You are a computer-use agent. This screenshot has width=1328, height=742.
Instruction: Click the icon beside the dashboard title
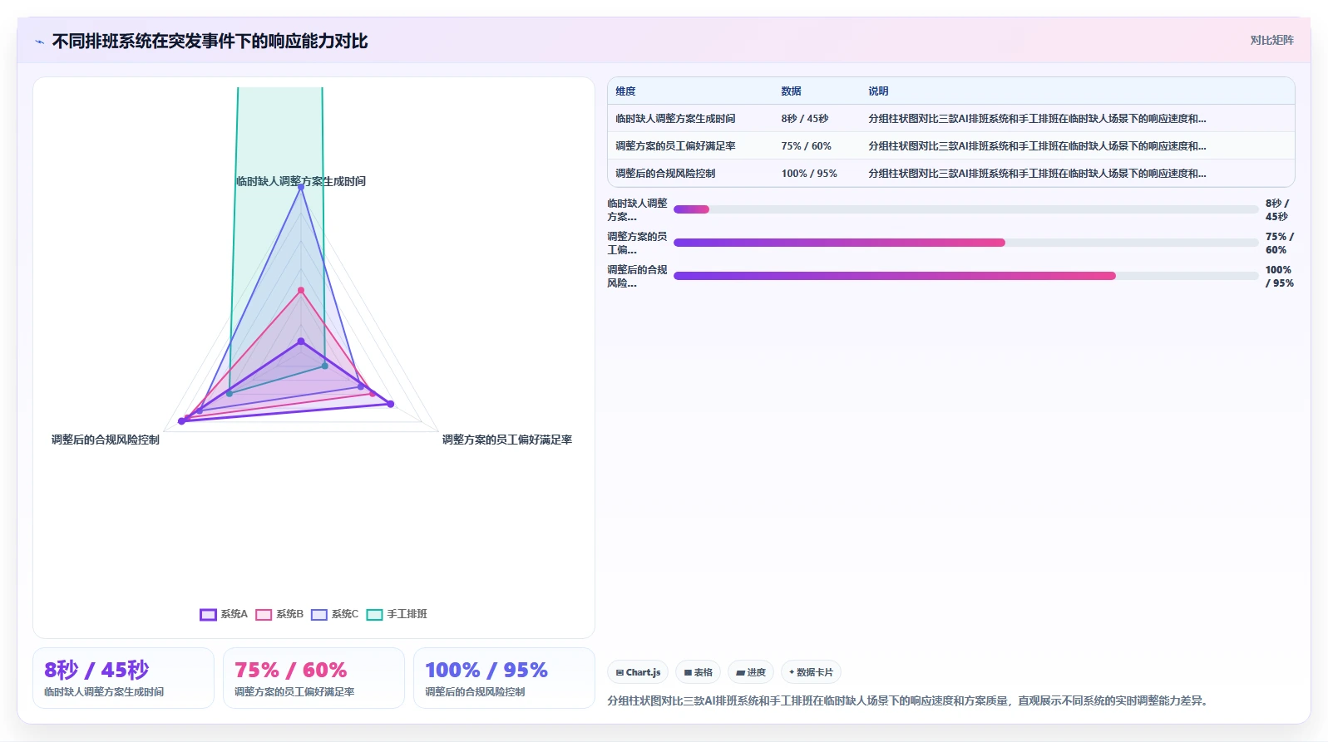[39, 42]
